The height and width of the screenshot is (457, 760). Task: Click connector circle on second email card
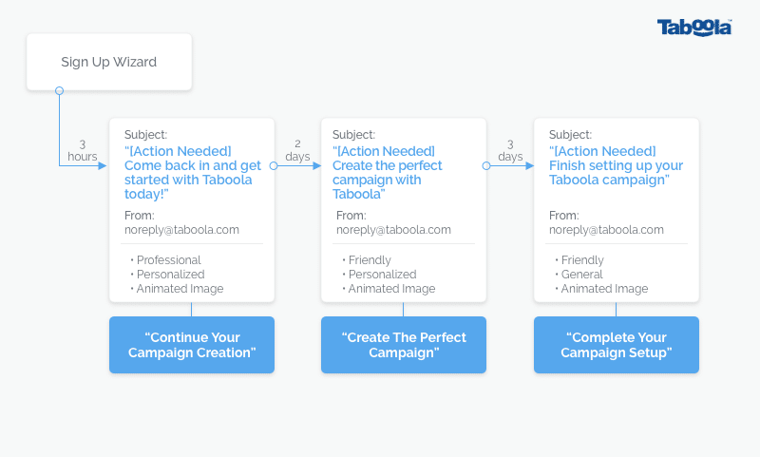(486, 165)
